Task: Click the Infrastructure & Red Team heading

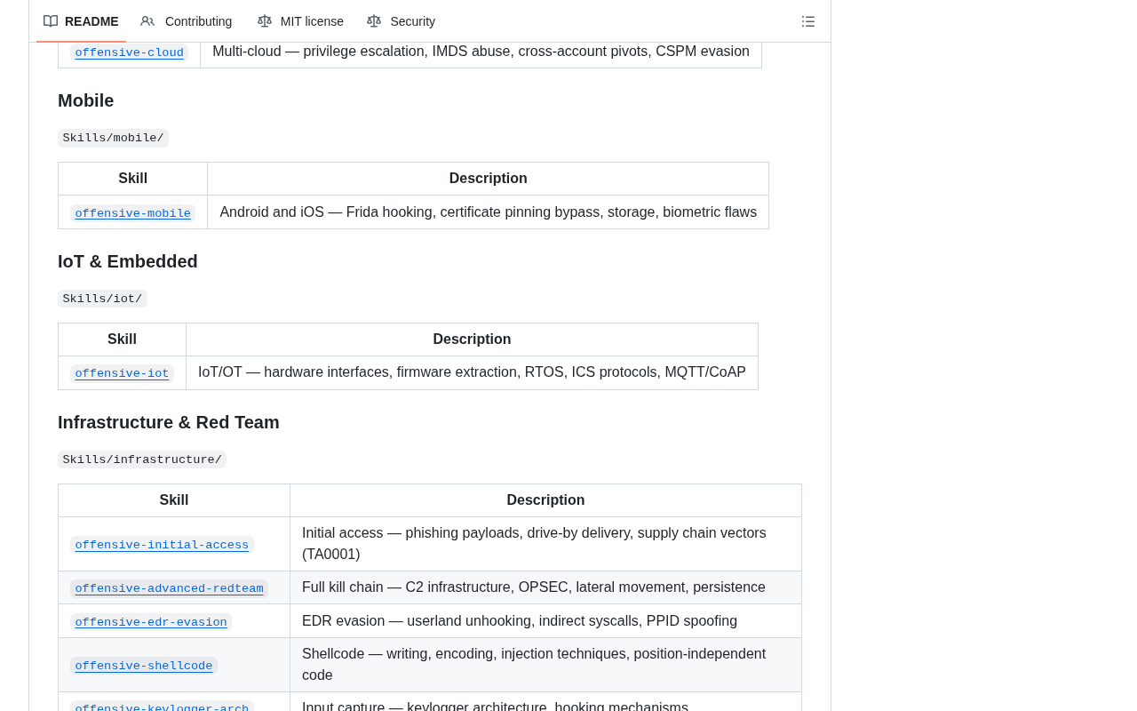Action: point(169,422)
